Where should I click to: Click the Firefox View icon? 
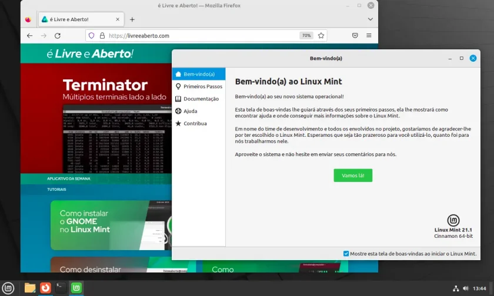click(28, 19)
